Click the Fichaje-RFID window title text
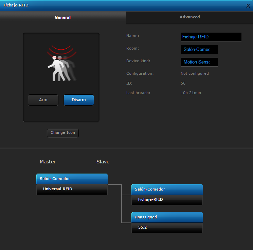 coord(16,5)
